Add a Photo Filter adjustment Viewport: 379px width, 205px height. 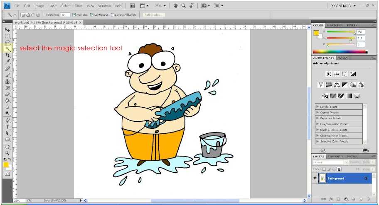coord(353,85)
